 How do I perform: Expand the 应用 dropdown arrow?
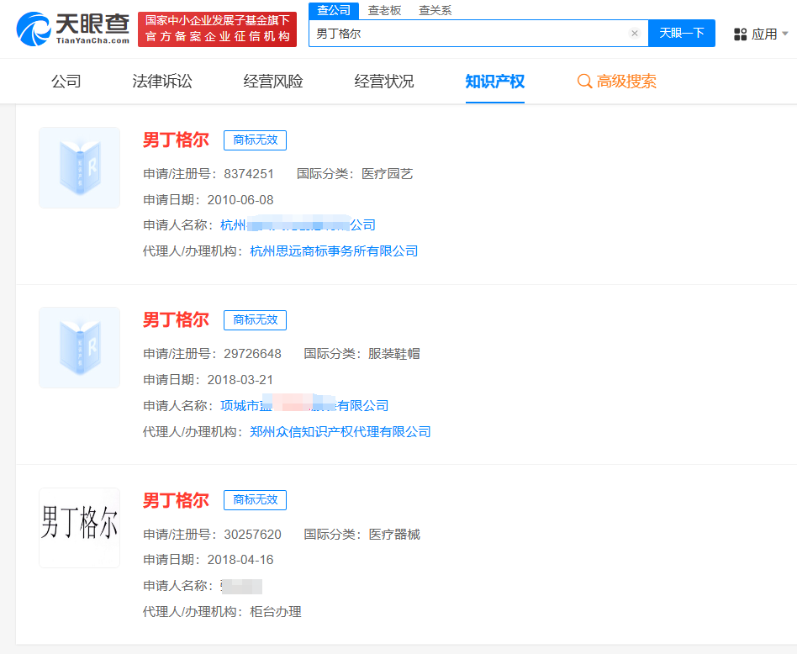pyautogui.click(x=785, y=32)
